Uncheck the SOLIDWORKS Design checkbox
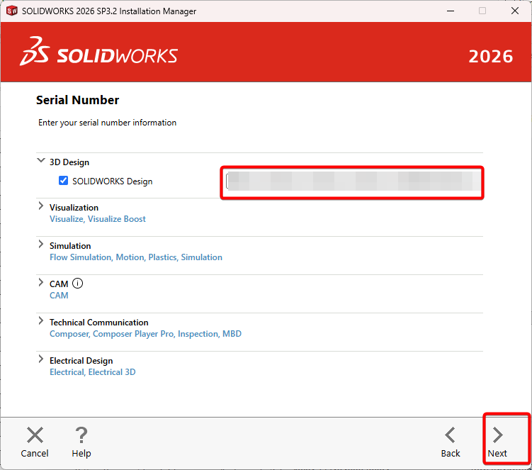532x470 pixels. 64,180
